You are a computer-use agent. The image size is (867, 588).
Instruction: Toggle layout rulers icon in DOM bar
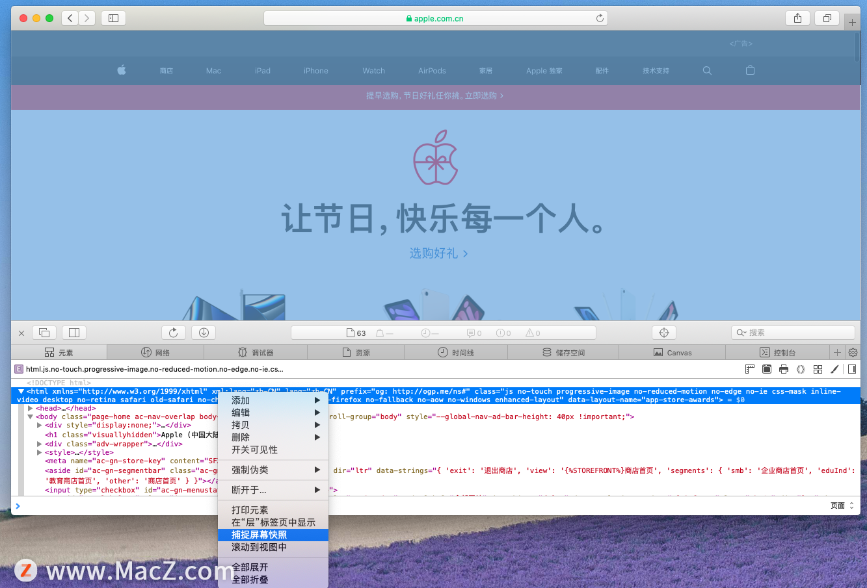coord(750,369)
